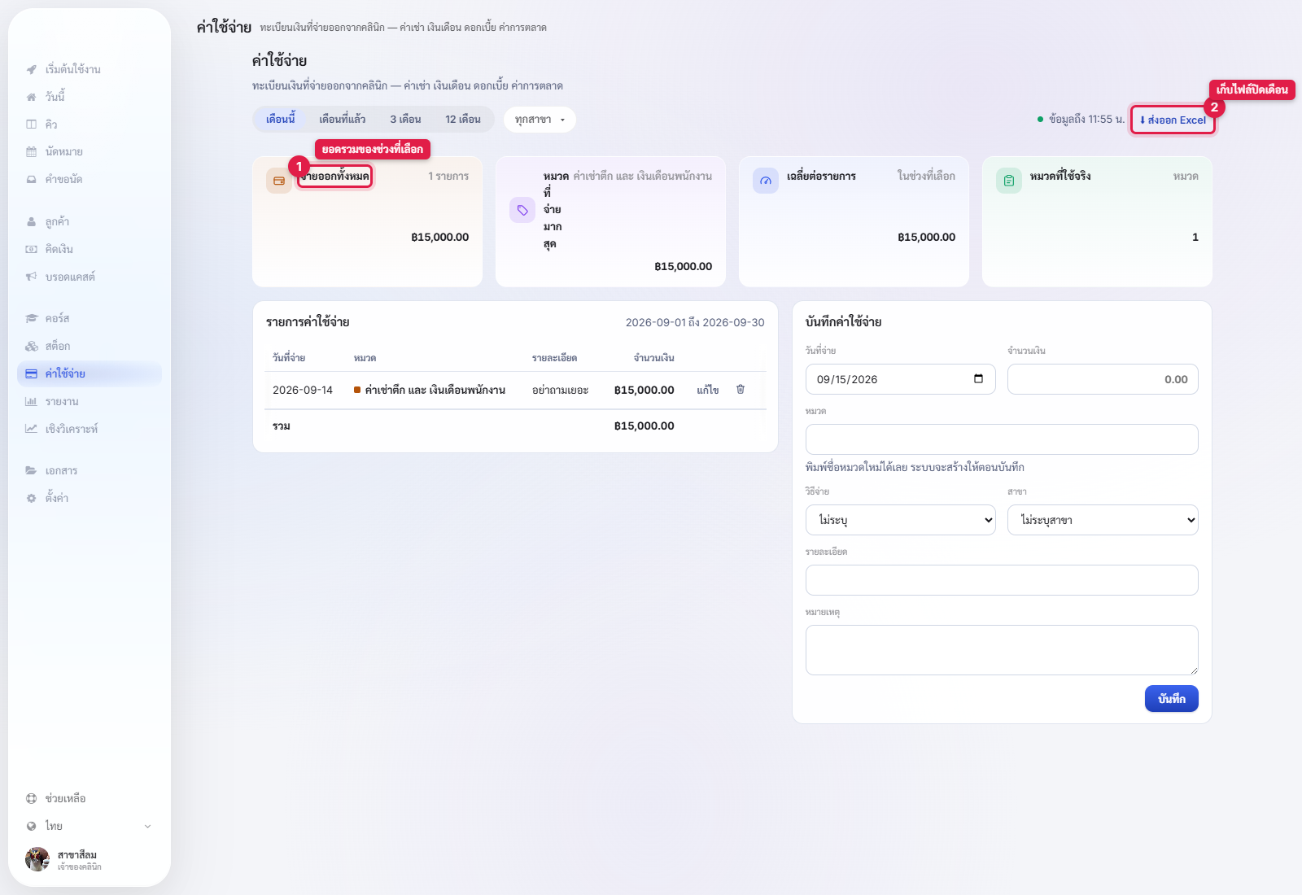The width and height of the screenshot is (1302, 895).
Task: Select the 3 months (3 เดือน) tab
Action: point(405,120)
